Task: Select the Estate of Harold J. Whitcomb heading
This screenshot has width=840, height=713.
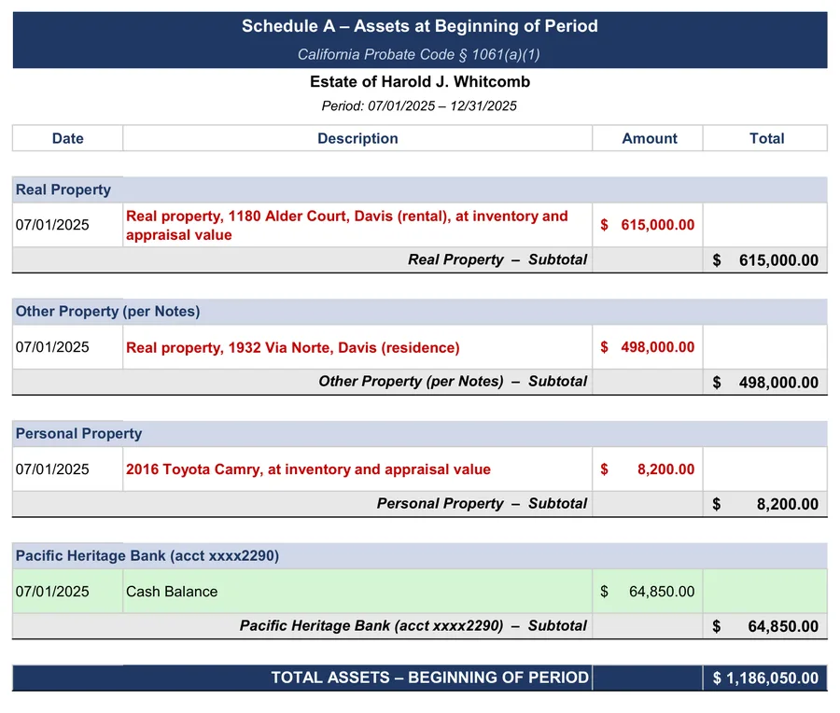Action: point(420,82)
